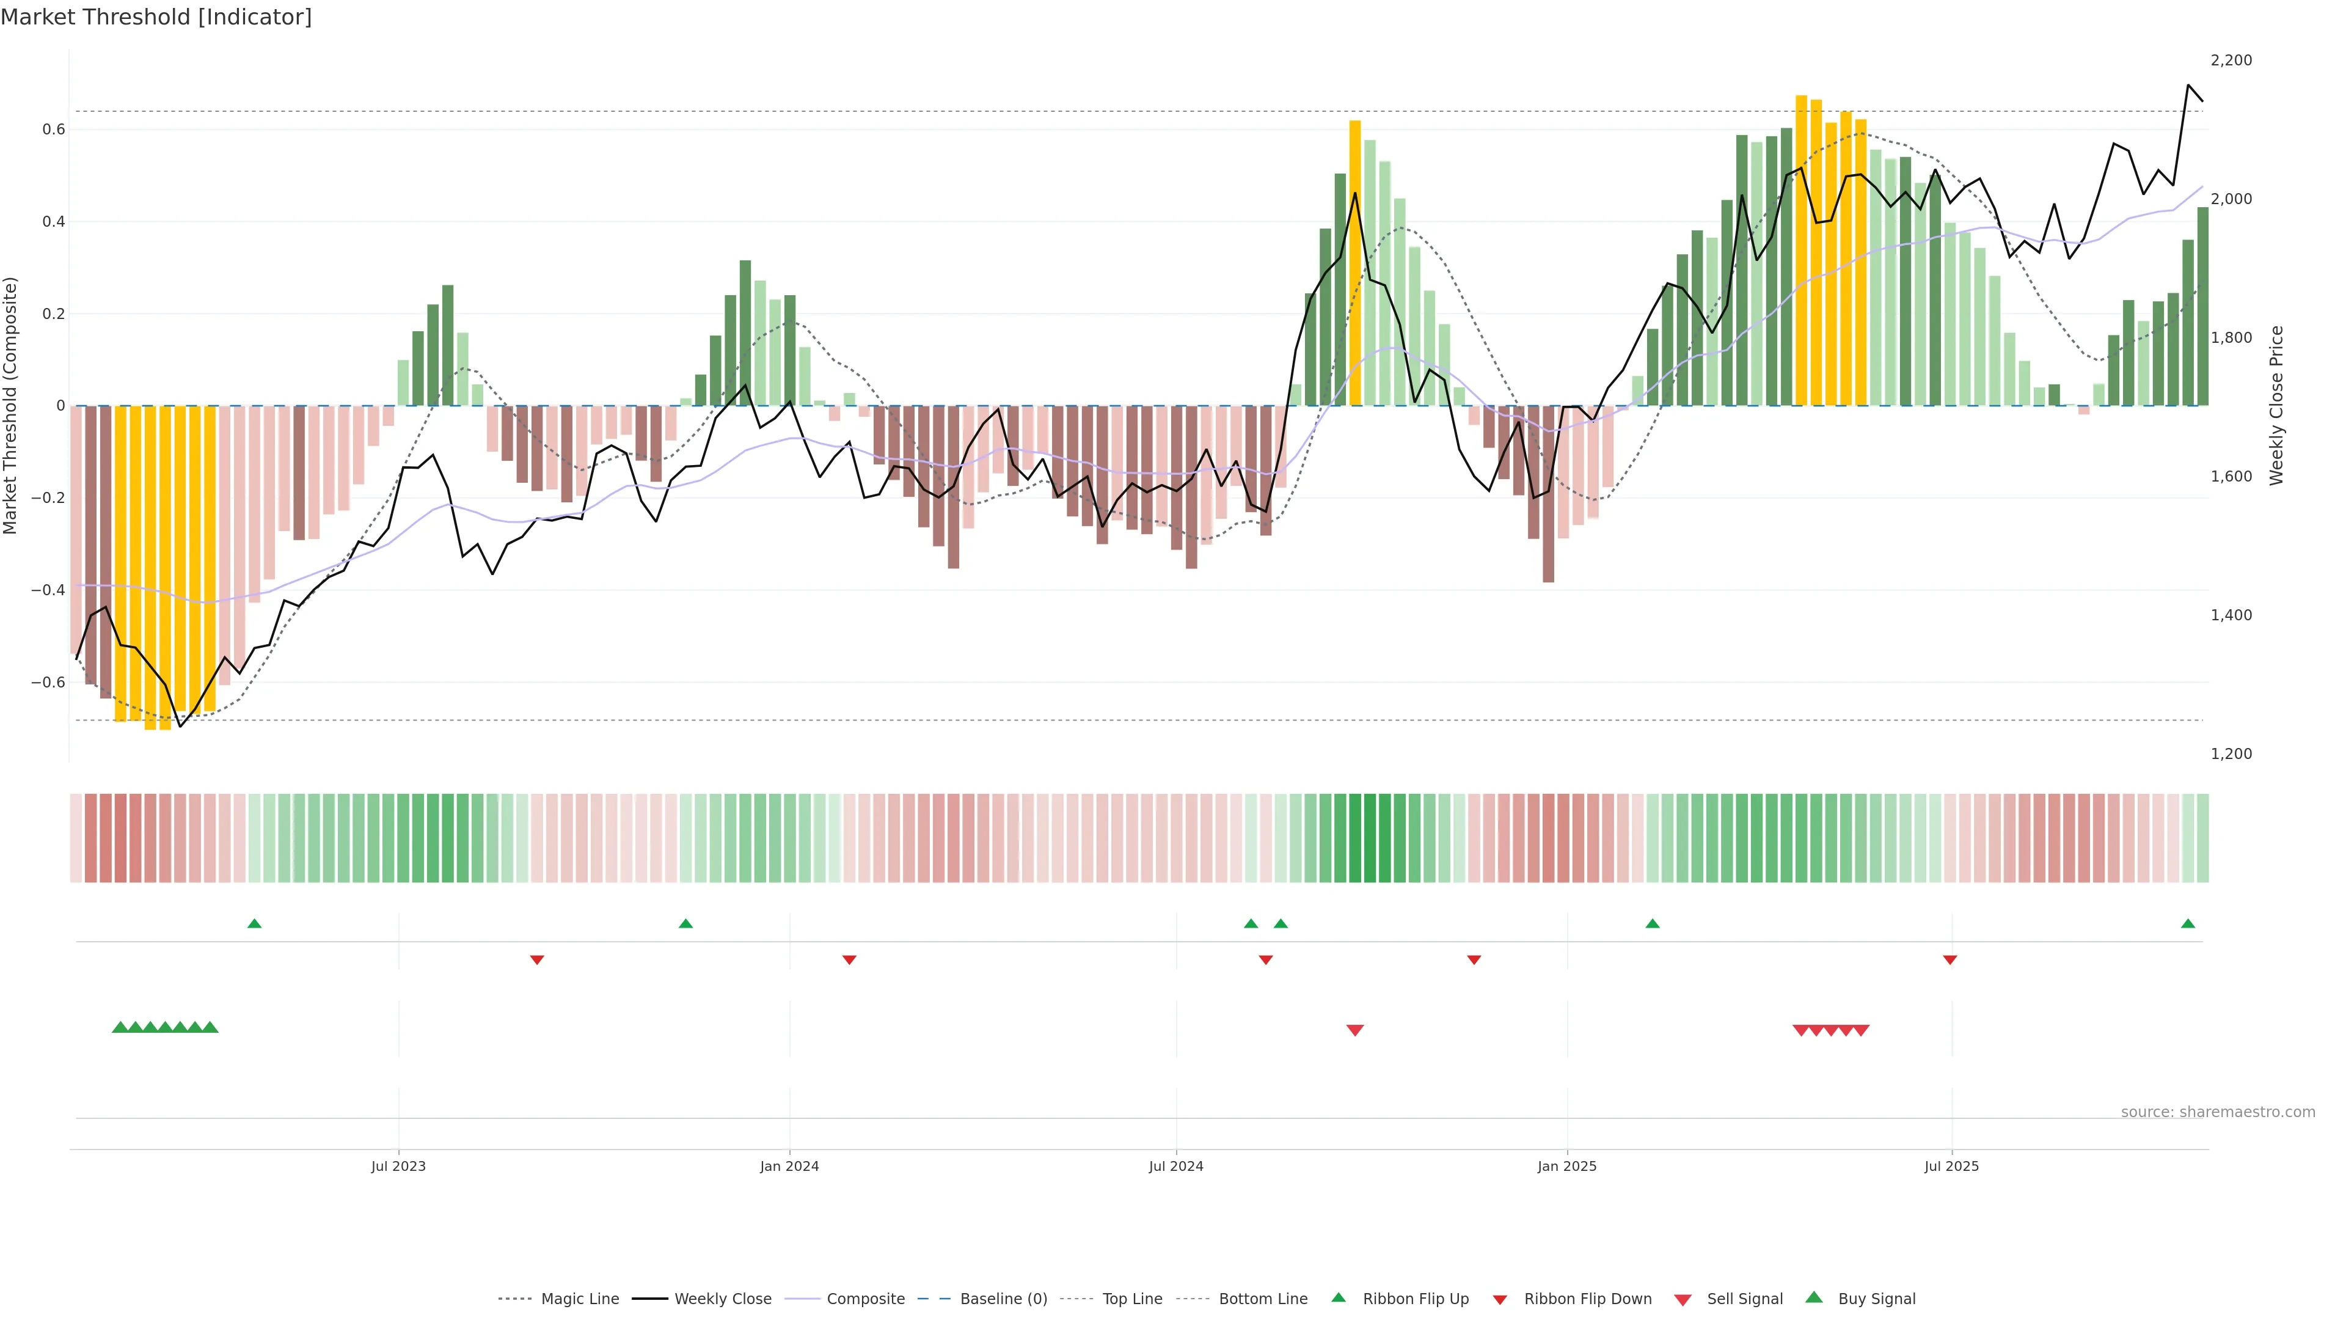Click the rightmost green ribbon flip up marker
Screen dimensions: 2346x1320
[2188, 924]
